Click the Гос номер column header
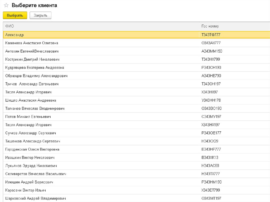 pyautogui.click(x=210, y=26)
